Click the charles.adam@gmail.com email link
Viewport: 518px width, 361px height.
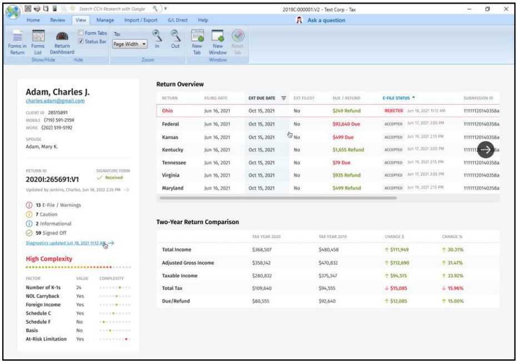[x=55, y=101]
